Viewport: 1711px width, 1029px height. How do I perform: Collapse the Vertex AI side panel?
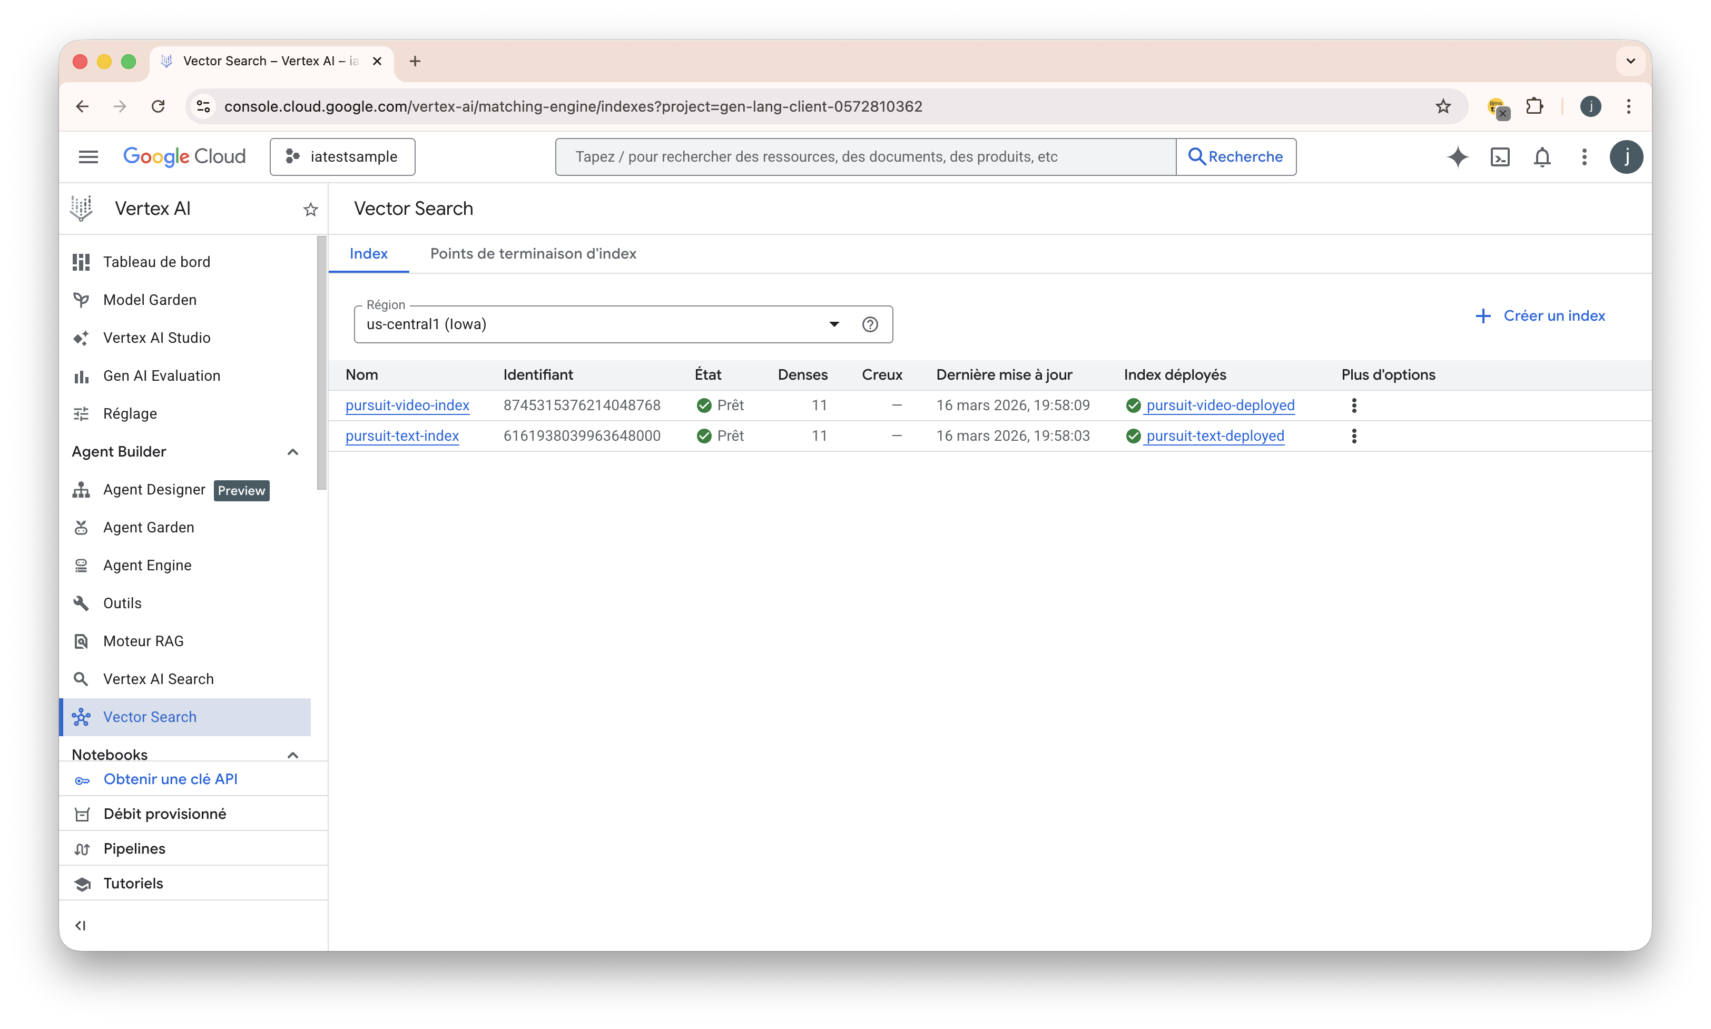pyautogui.click(x=81, y=925)
